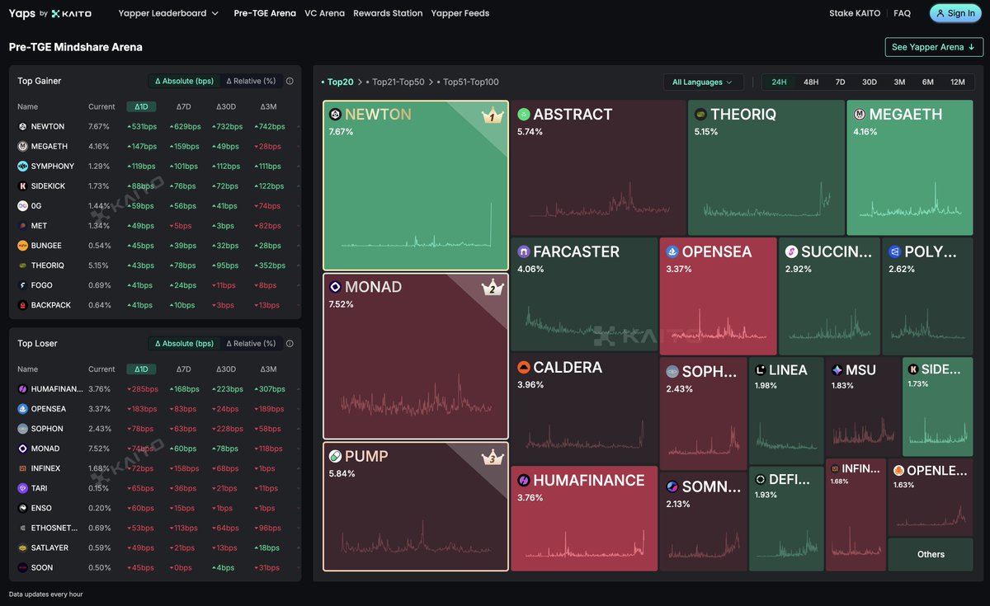990x606 pixels.
Task: Click the user icon in Sign In button
Action: (940, 13)
